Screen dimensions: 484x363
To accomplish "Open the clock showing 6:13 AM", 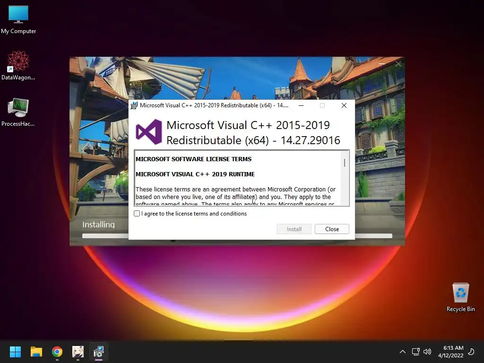I will click(x=451, y=352).
